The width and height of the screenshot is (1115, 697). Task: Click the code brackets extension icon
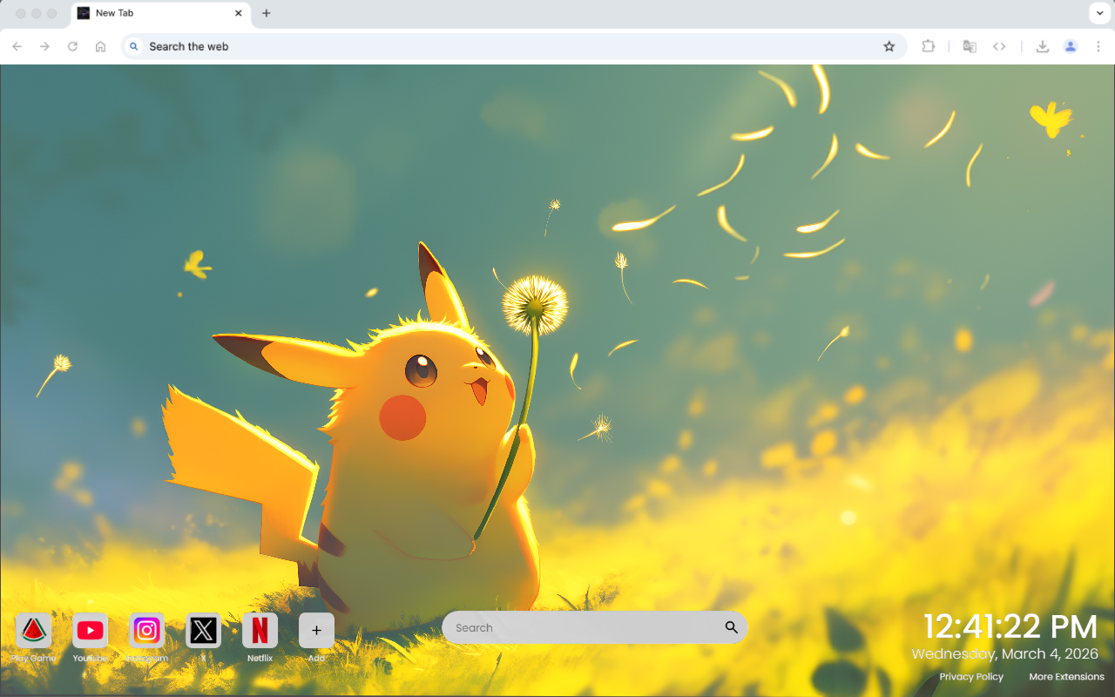pos(999,46)
